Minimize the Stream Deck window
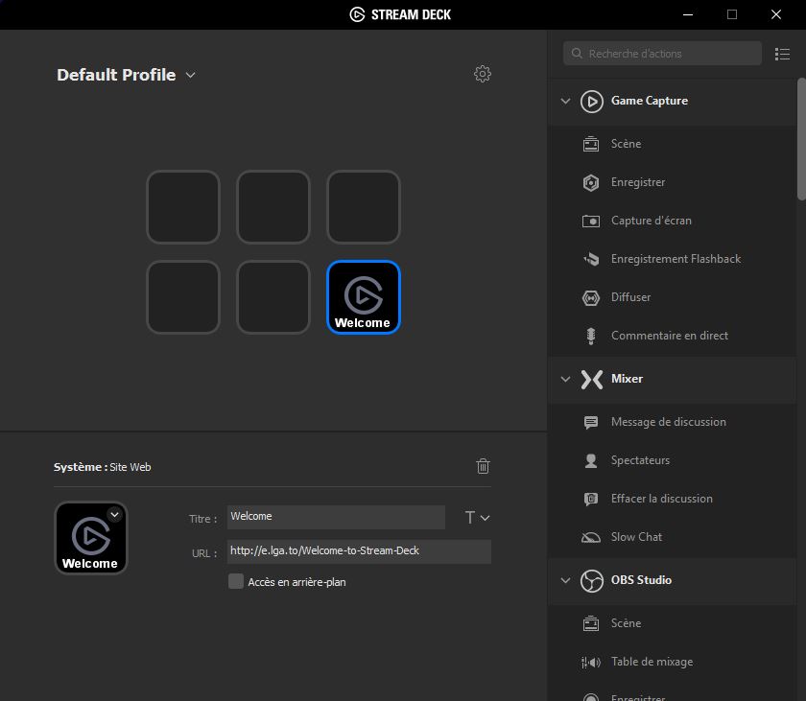This screenshot has width=806, height=701. 688,14
